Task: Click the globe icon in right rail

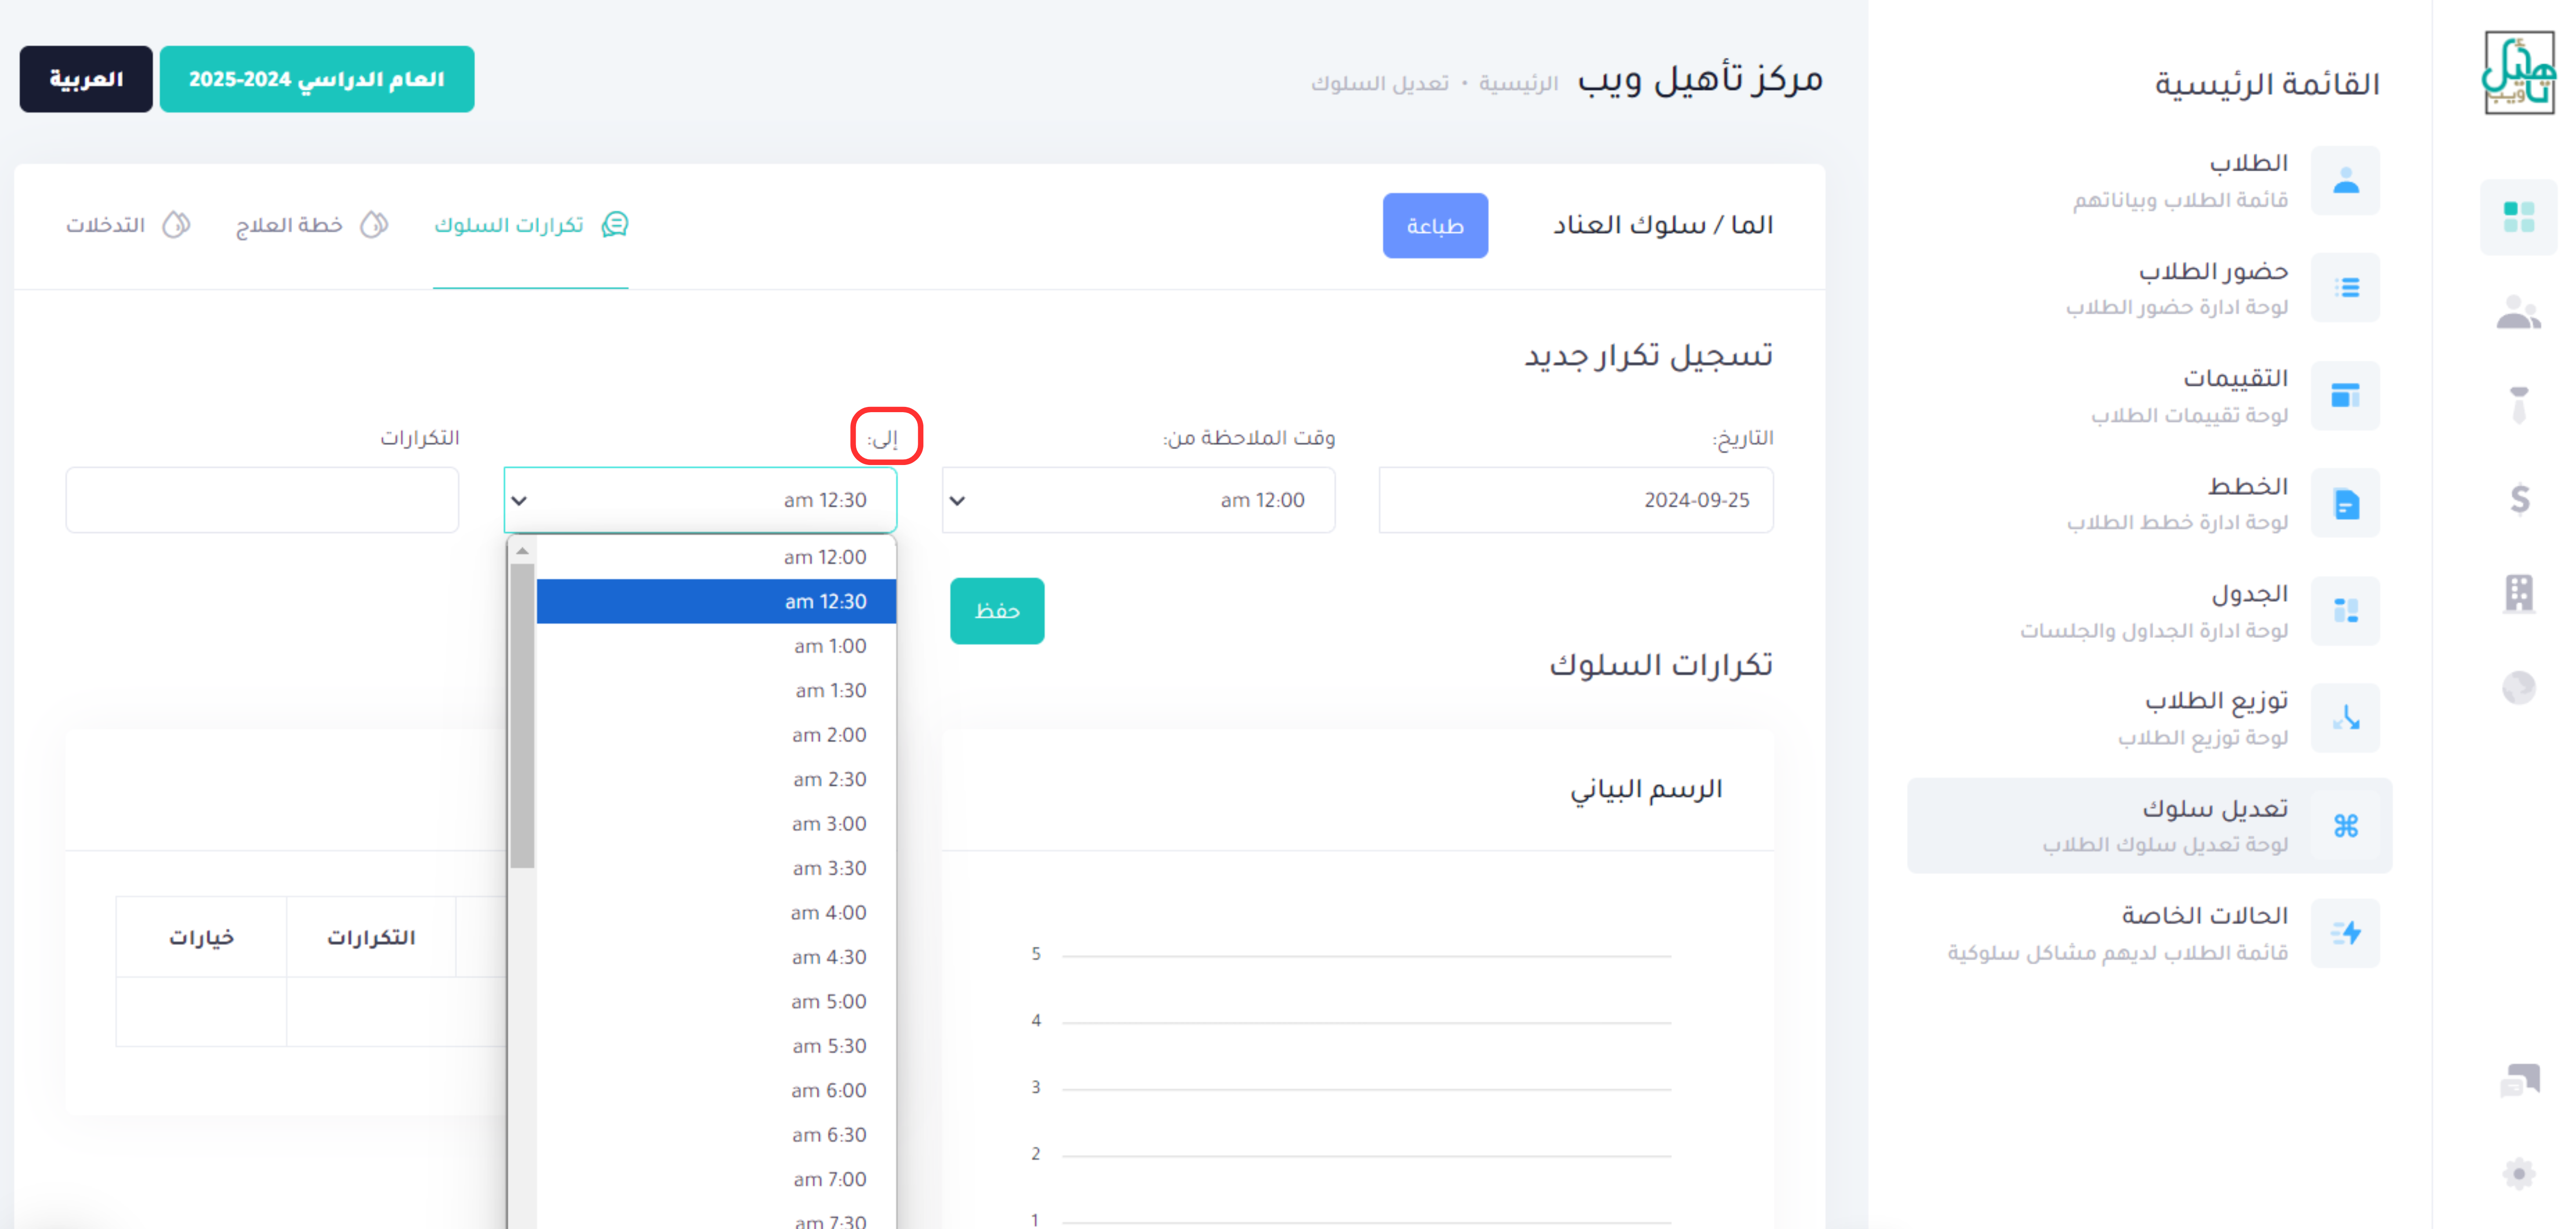Action: coord(2519,688)
